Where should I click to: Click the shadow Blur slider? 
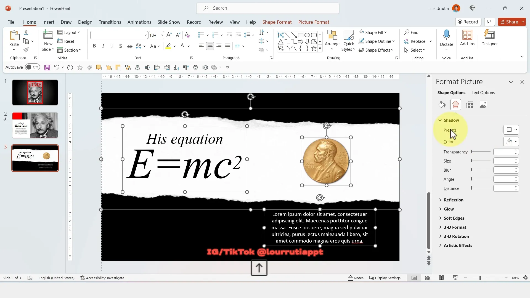click(481, 170)
